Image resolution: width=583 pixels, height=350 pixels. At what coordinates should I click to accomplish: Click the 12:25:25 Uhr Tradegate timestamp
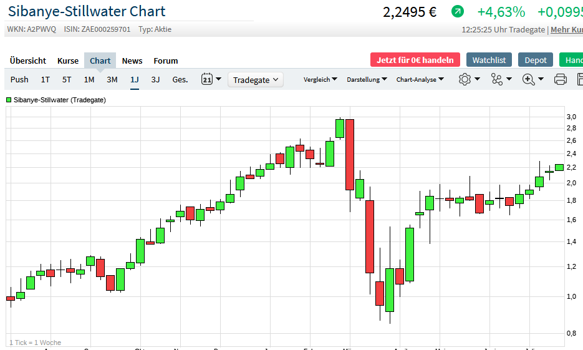point(503,29)
